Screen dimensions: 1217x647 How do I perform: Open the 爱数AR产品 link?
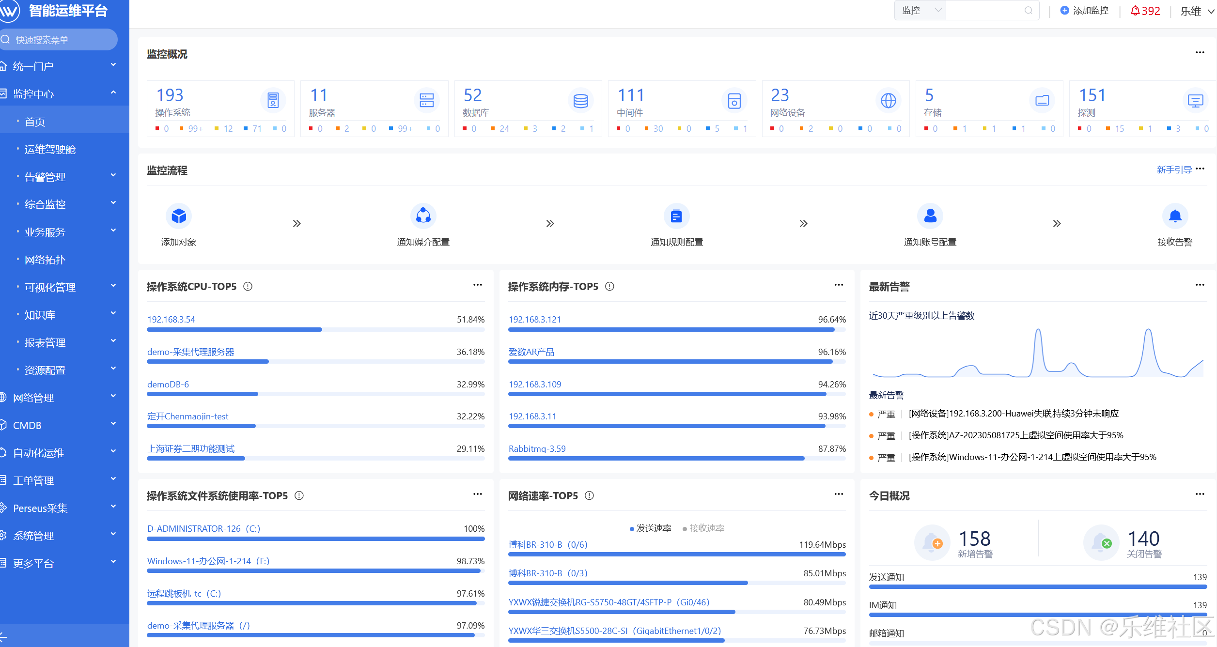click(x=531, y=352)
